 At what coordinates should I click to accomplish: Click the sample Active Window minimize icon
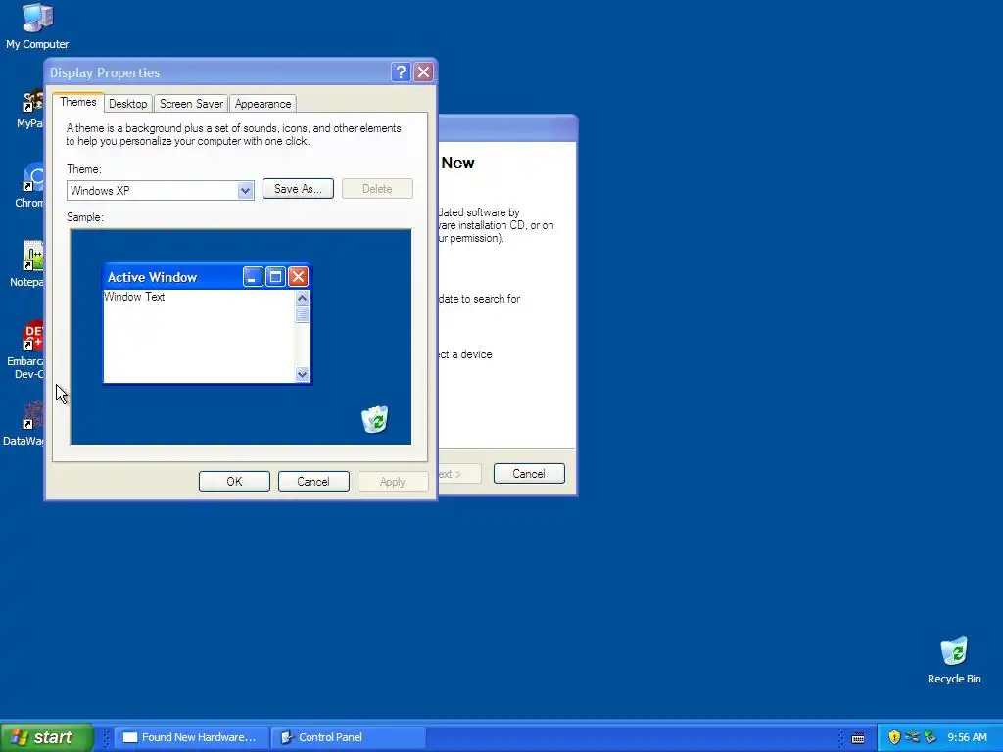(x=253, y=277)
